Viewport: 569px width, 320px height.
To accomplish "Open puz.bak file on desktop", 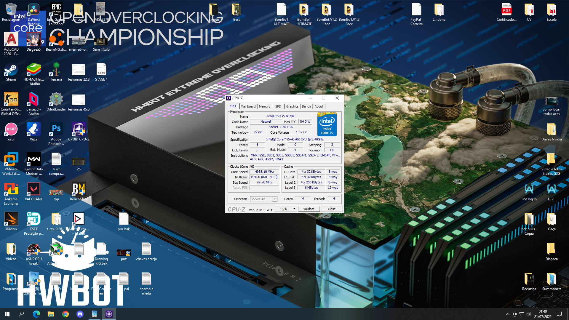I will pyautogui.click(x=124, y=221).
